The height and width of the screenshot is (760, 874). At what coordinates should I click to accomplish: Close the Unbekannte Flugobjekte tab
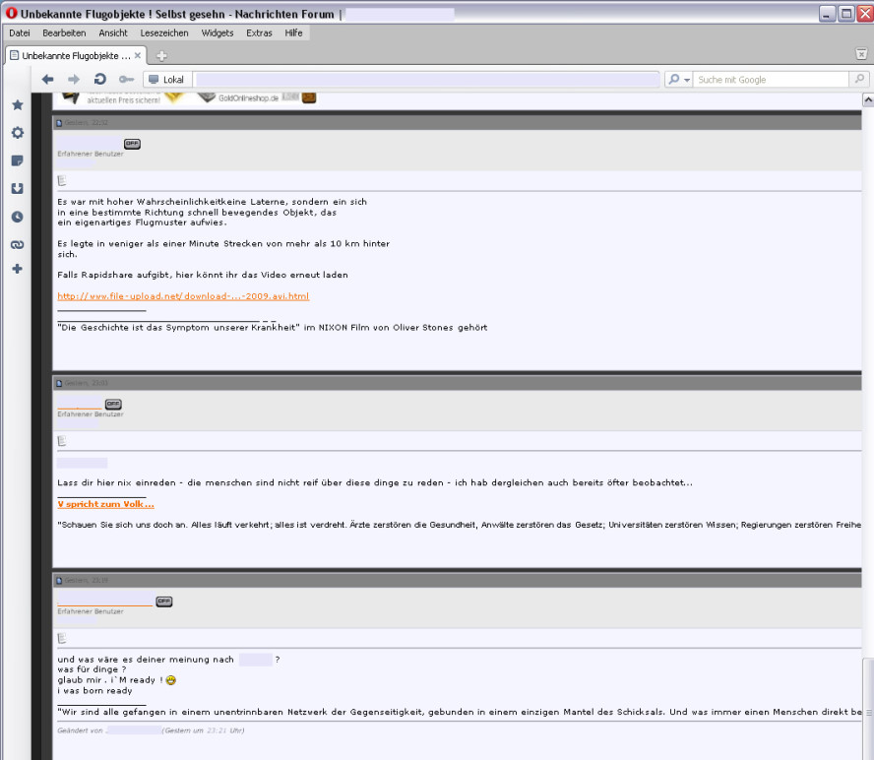click(138, 55)
